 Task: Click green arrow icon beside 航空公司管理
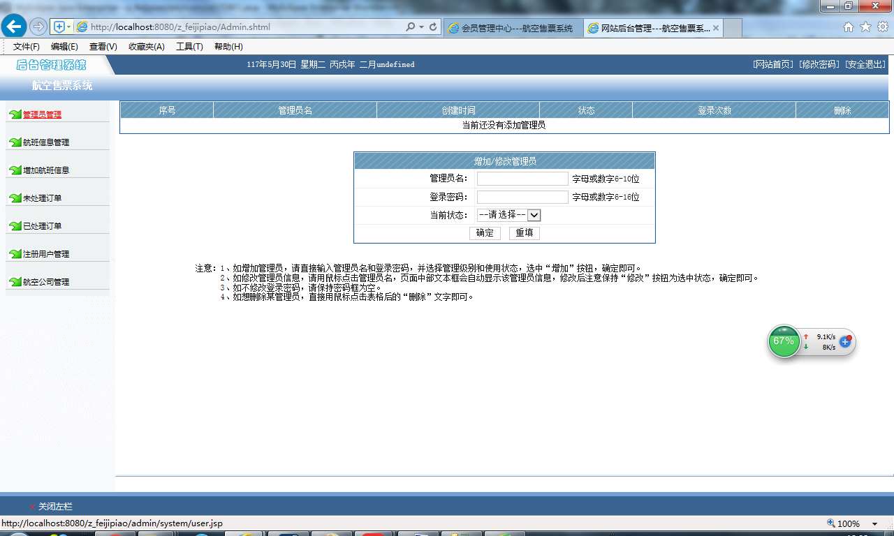coord(15,281)
